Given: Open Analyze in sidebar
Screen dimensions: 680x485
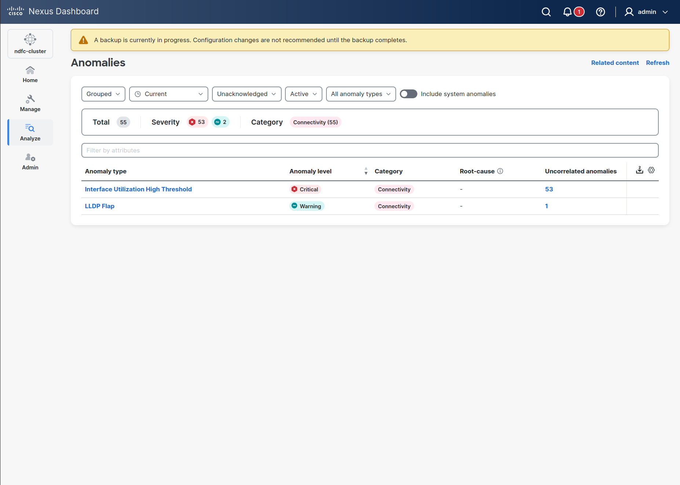Looking at the screenshot, I should (x=30, y=132).
